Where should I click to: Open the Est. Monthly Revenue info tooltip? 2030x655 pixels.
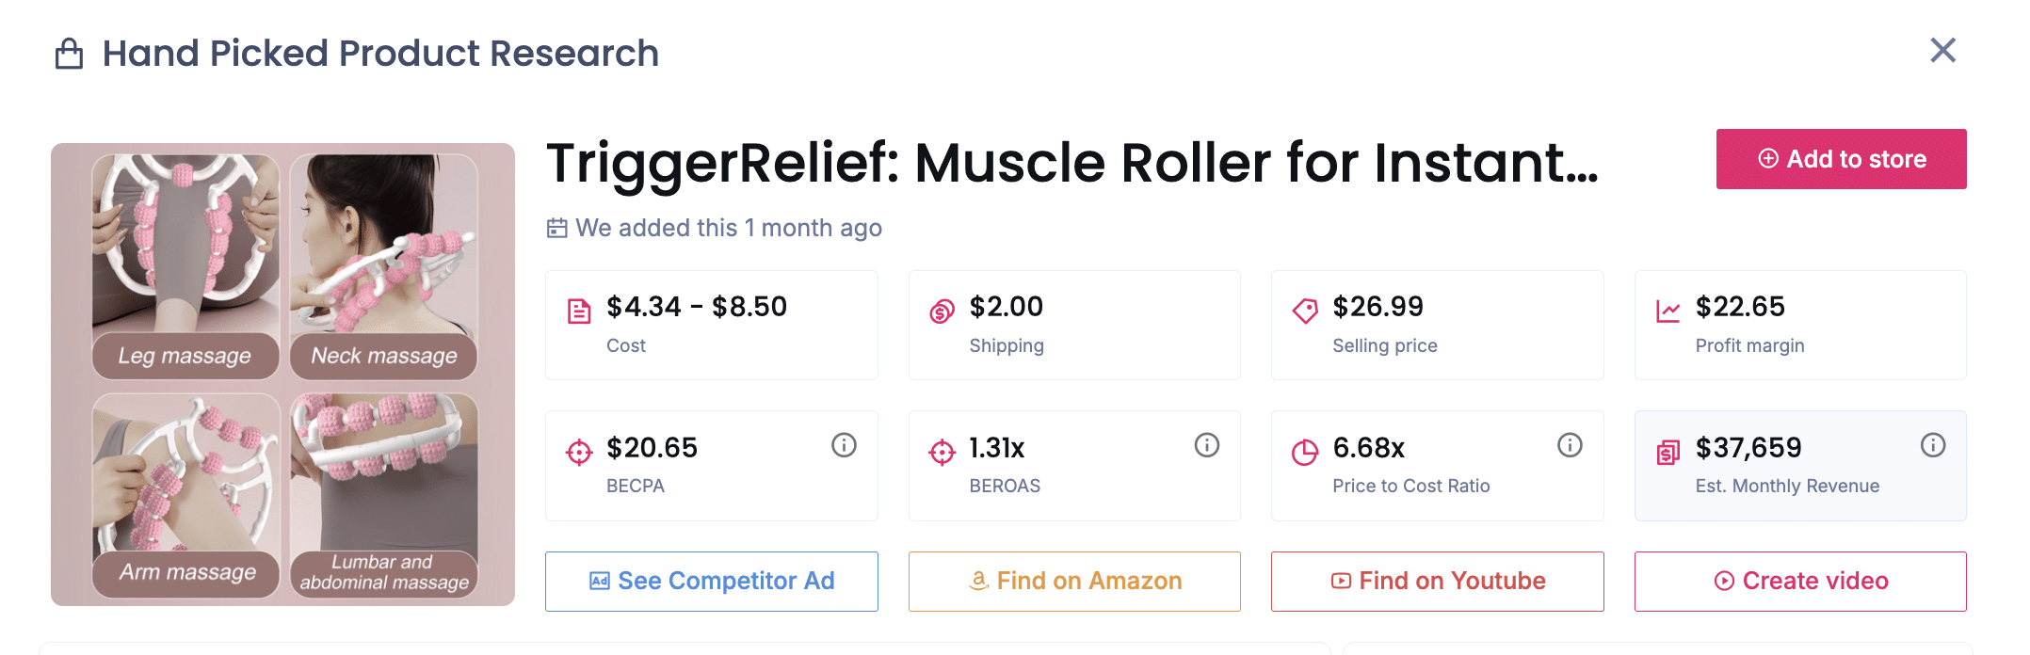click(x=1932, y=444)
